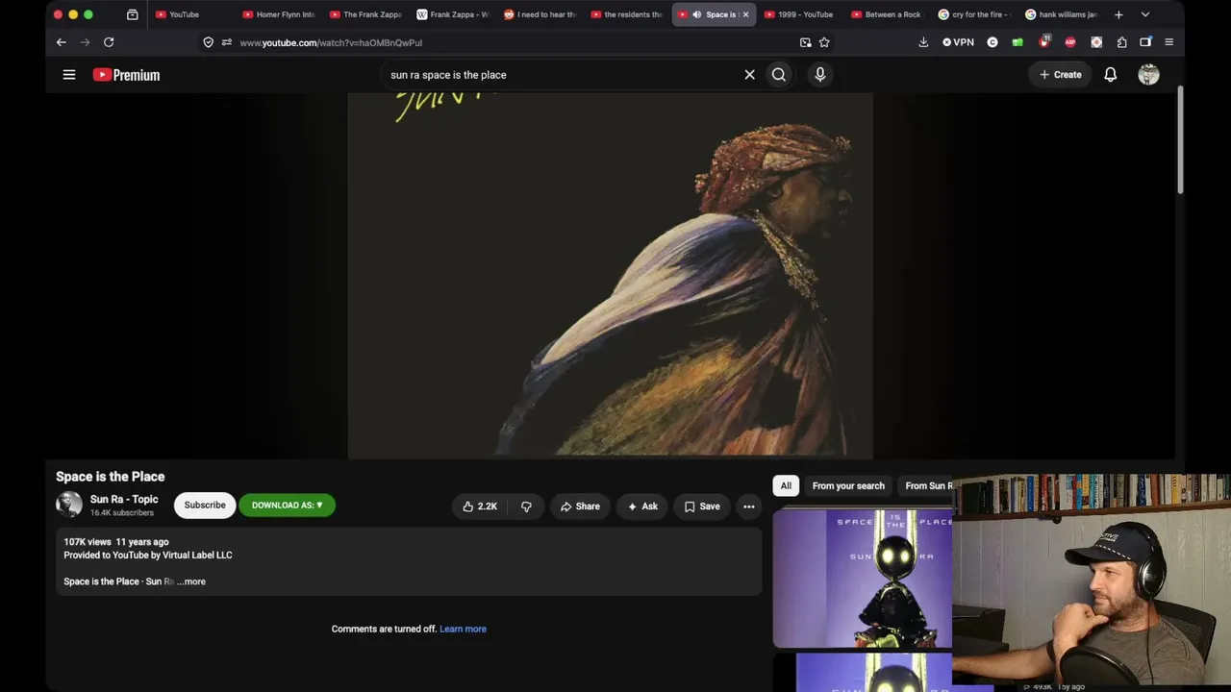Viewport: 1231px width, 692px height.
Task: Go back with the browser back arrow
Action: point(61,42)
